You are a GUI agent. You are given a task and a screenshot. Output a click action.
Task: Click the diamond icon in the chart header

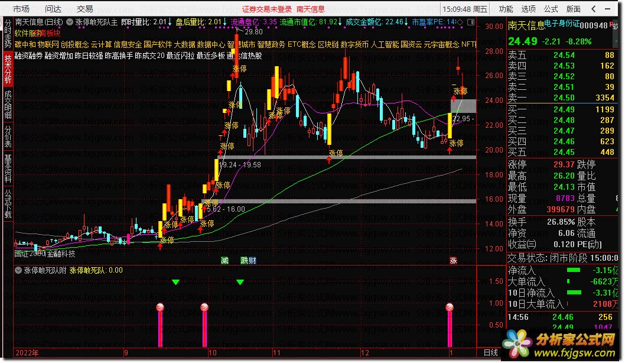click(x=460, y=22)
